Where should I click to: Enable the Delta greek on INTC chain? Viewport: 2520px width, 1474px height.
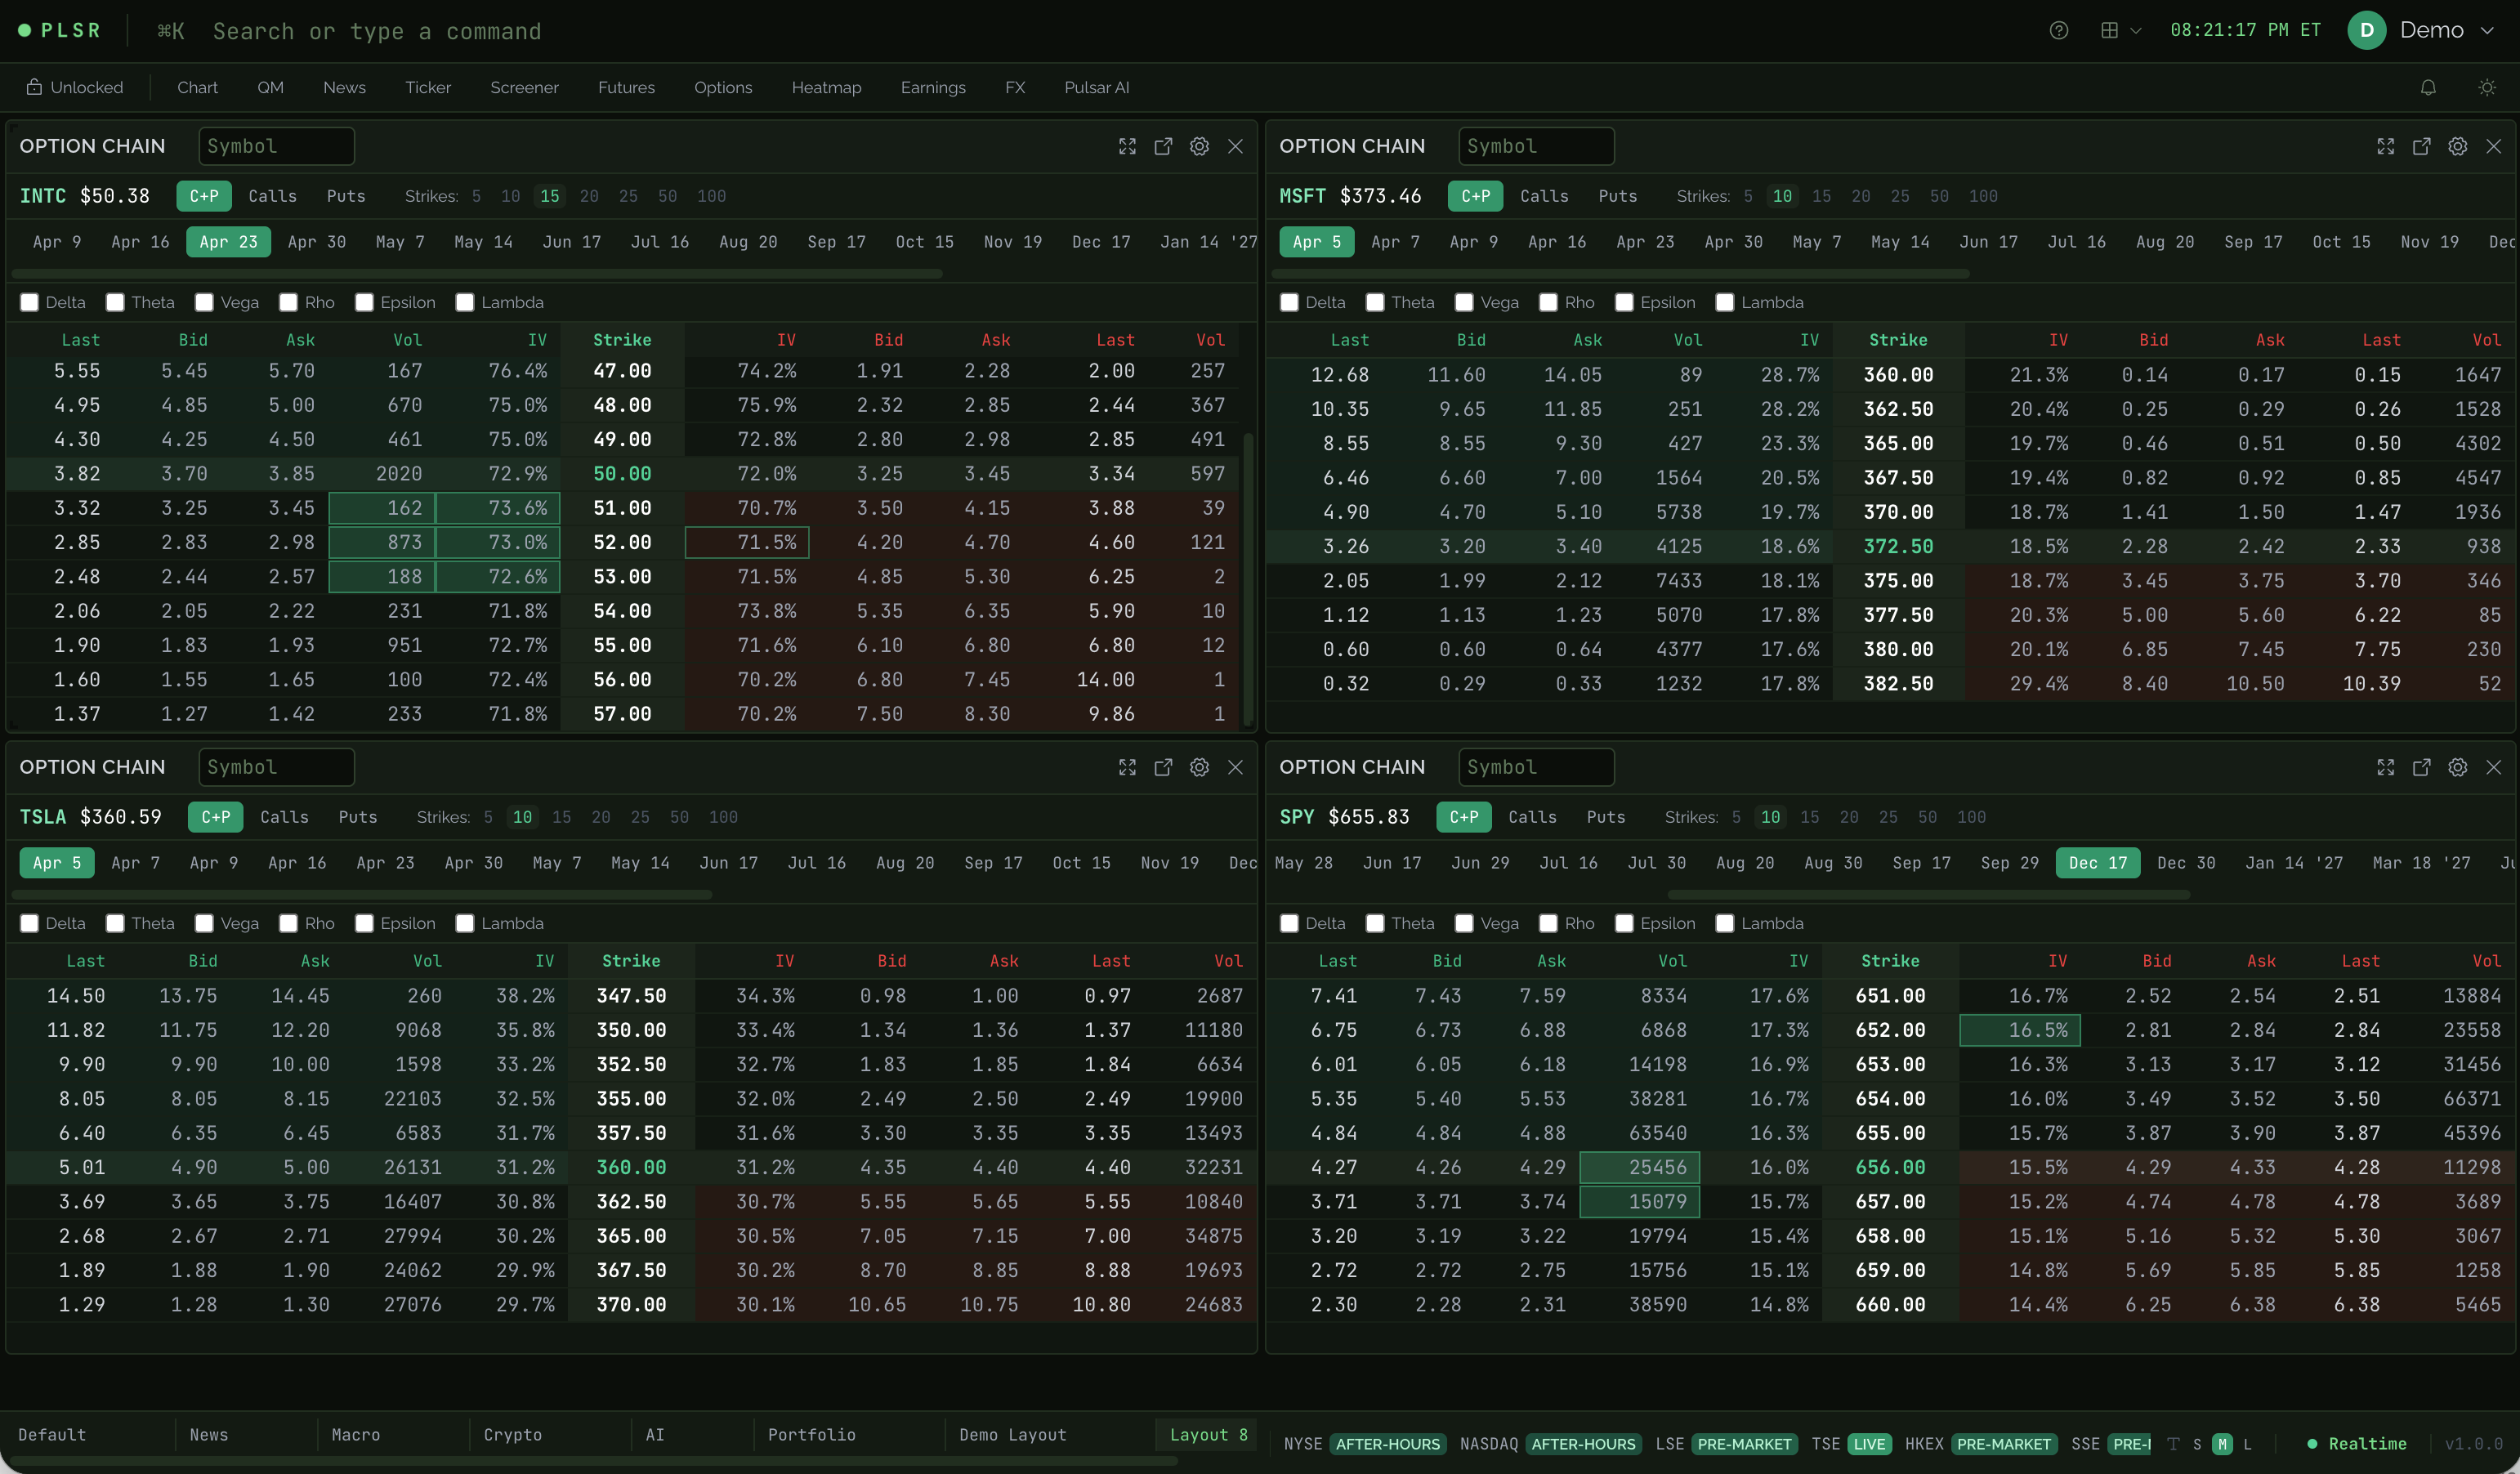[x=29, y=302]
